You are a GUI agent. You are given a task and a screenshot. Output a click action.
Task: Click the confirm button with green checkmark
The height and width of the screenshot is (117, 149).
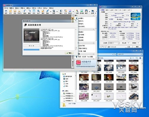coord(69,53)
